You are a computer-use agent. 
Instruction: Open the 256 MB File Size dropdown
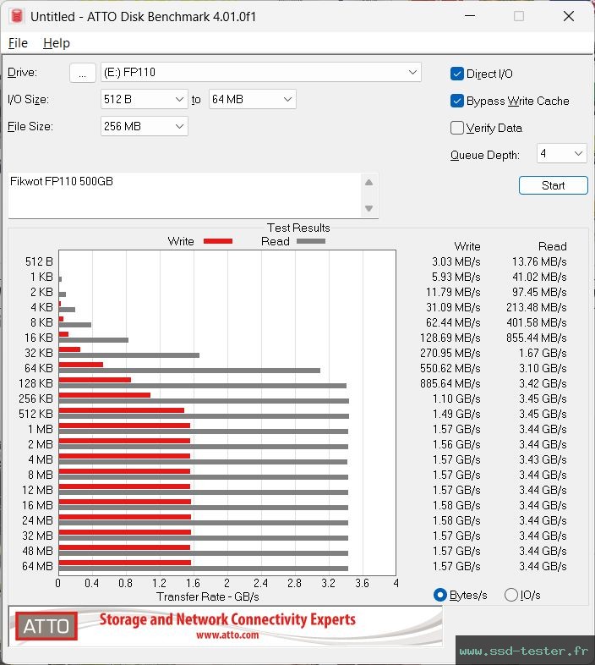(x=144, y=126)
